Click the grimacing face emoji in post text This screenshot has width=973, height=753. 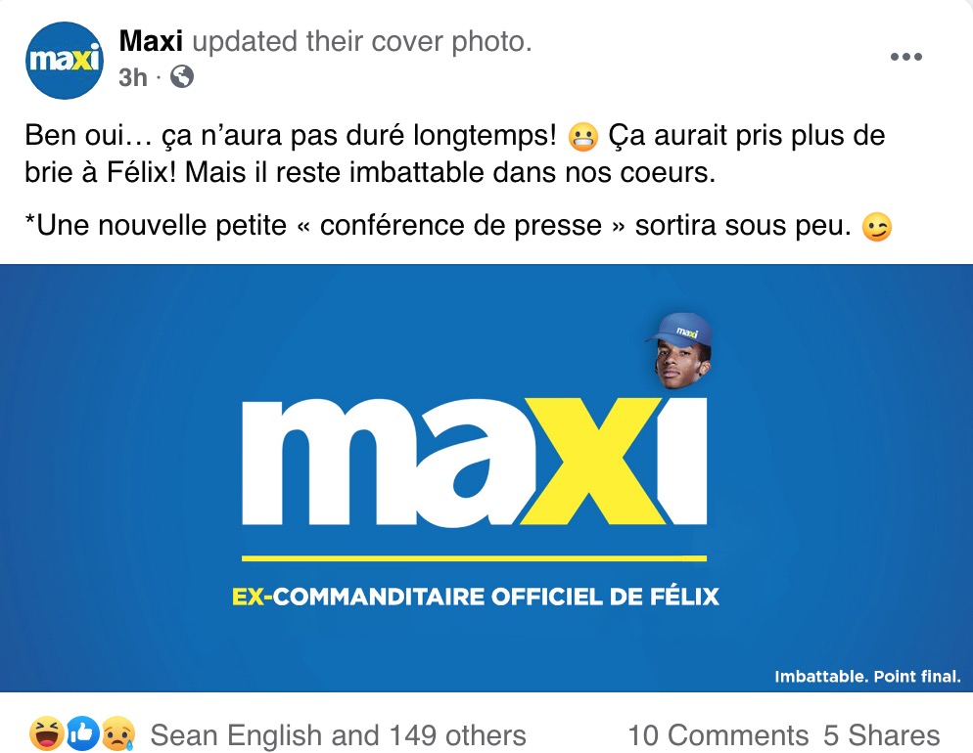tap(581, 138)
